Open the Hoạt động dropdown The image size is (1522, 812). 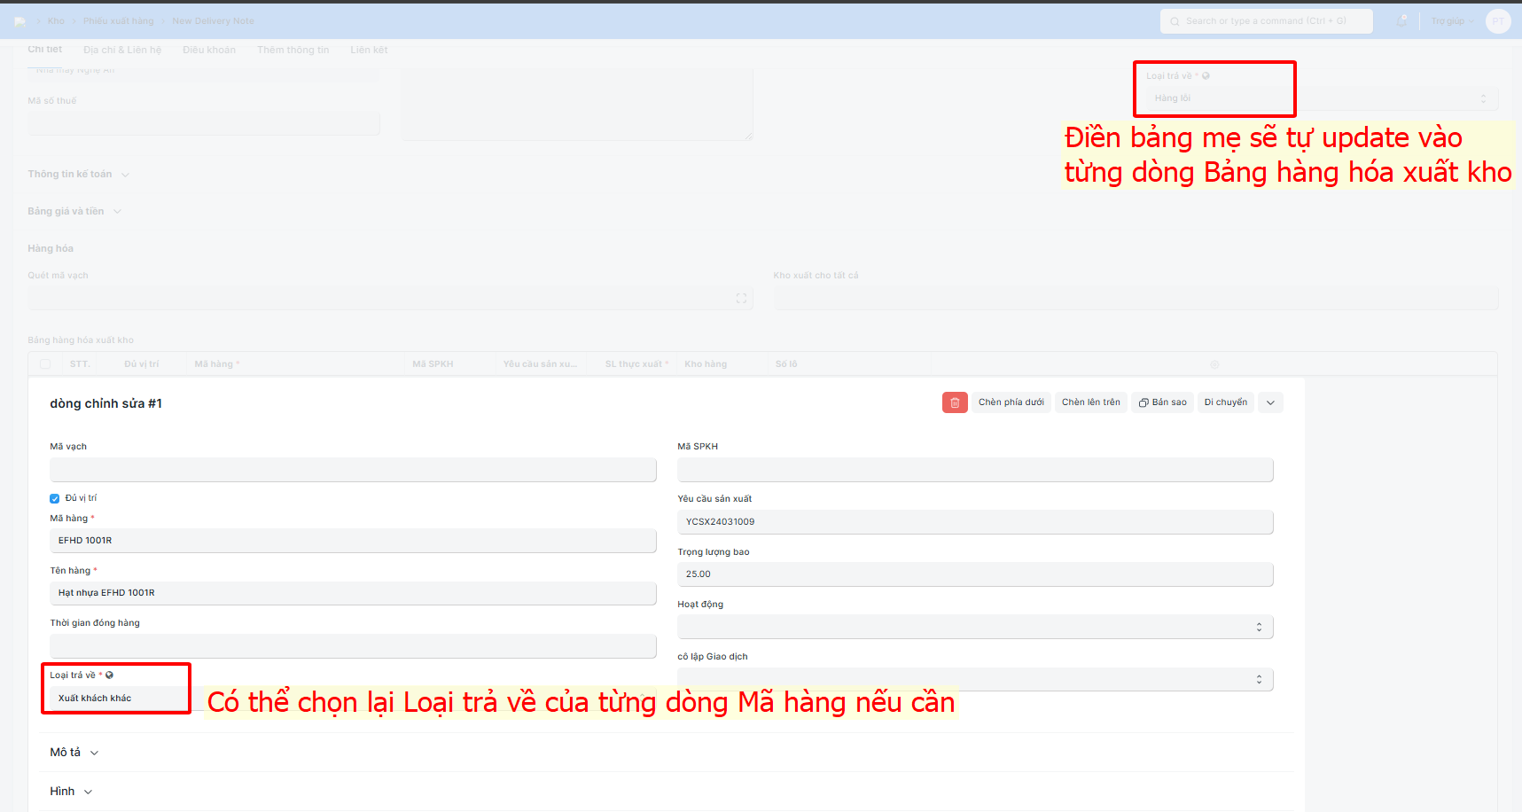click(x=974, y=627)
